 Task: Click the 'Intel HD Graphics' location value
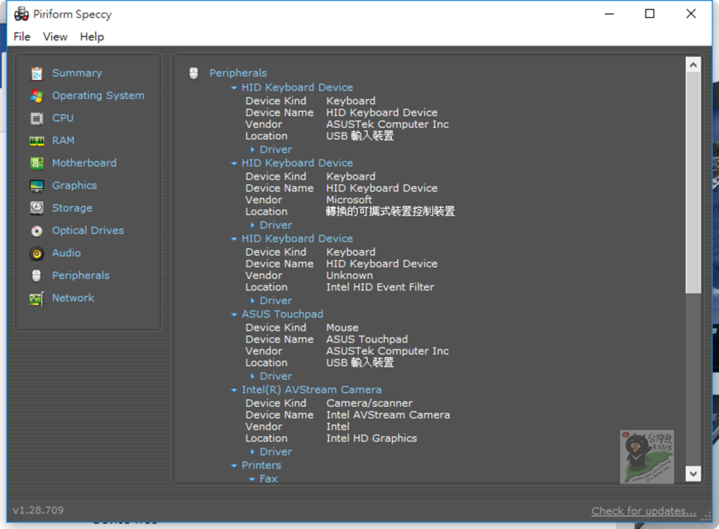[x=371, y=438]
